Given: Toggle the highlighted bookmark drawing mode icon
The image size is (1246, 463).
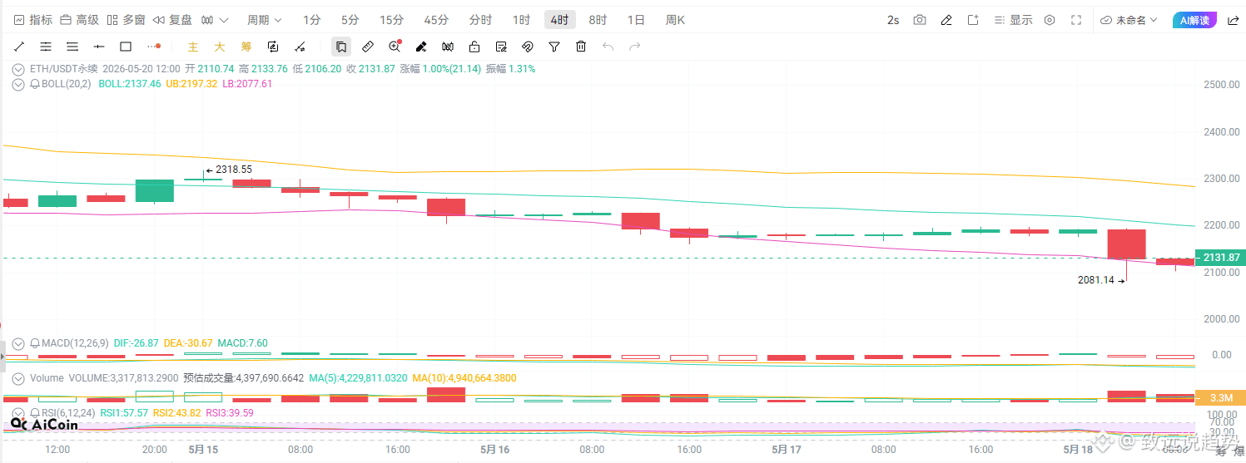Looking at the screenshot, I should (x=341, y=47).
